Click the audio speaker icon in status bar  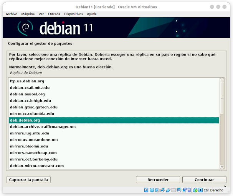coord(157,190)
